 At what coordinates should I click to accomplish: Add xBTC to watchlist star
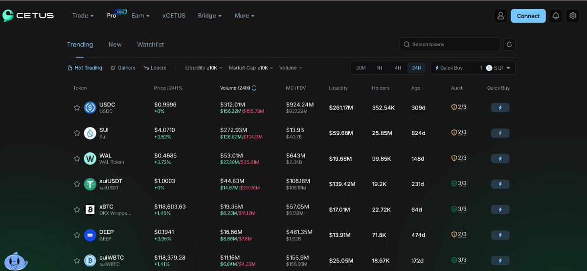tap(77, 209)
